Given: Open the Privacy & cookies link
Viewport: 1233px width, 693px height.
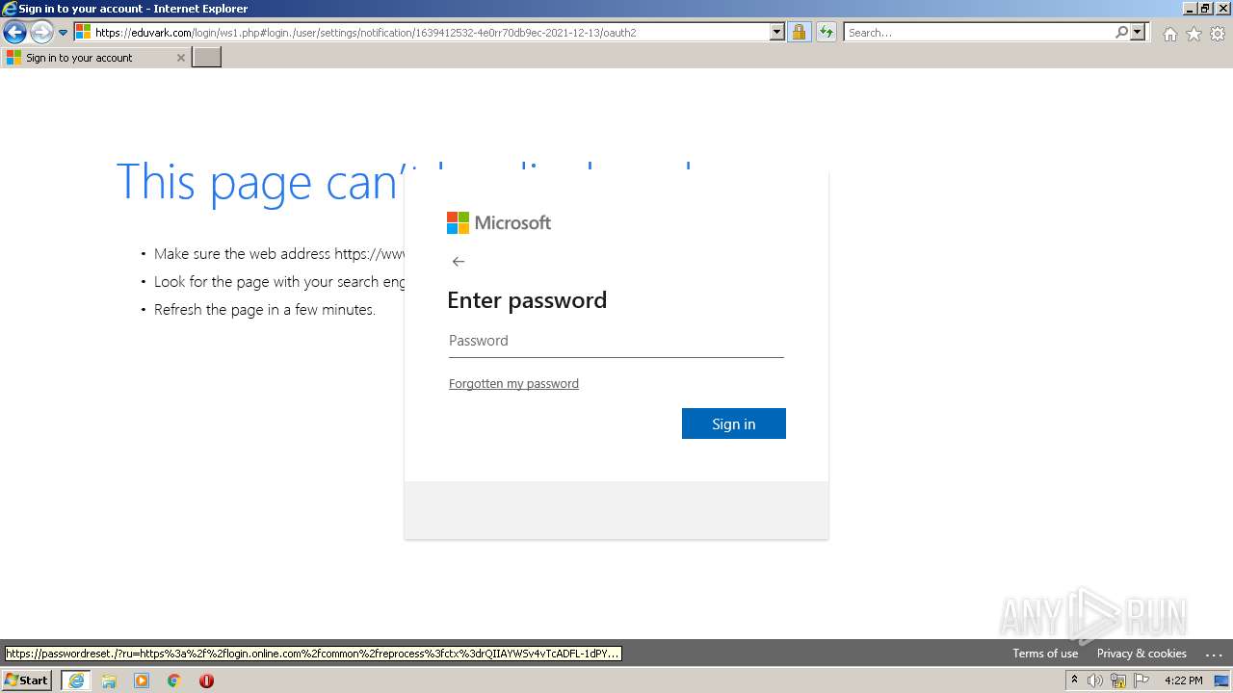Looking at the screenshot, I should coord(1141,654).
